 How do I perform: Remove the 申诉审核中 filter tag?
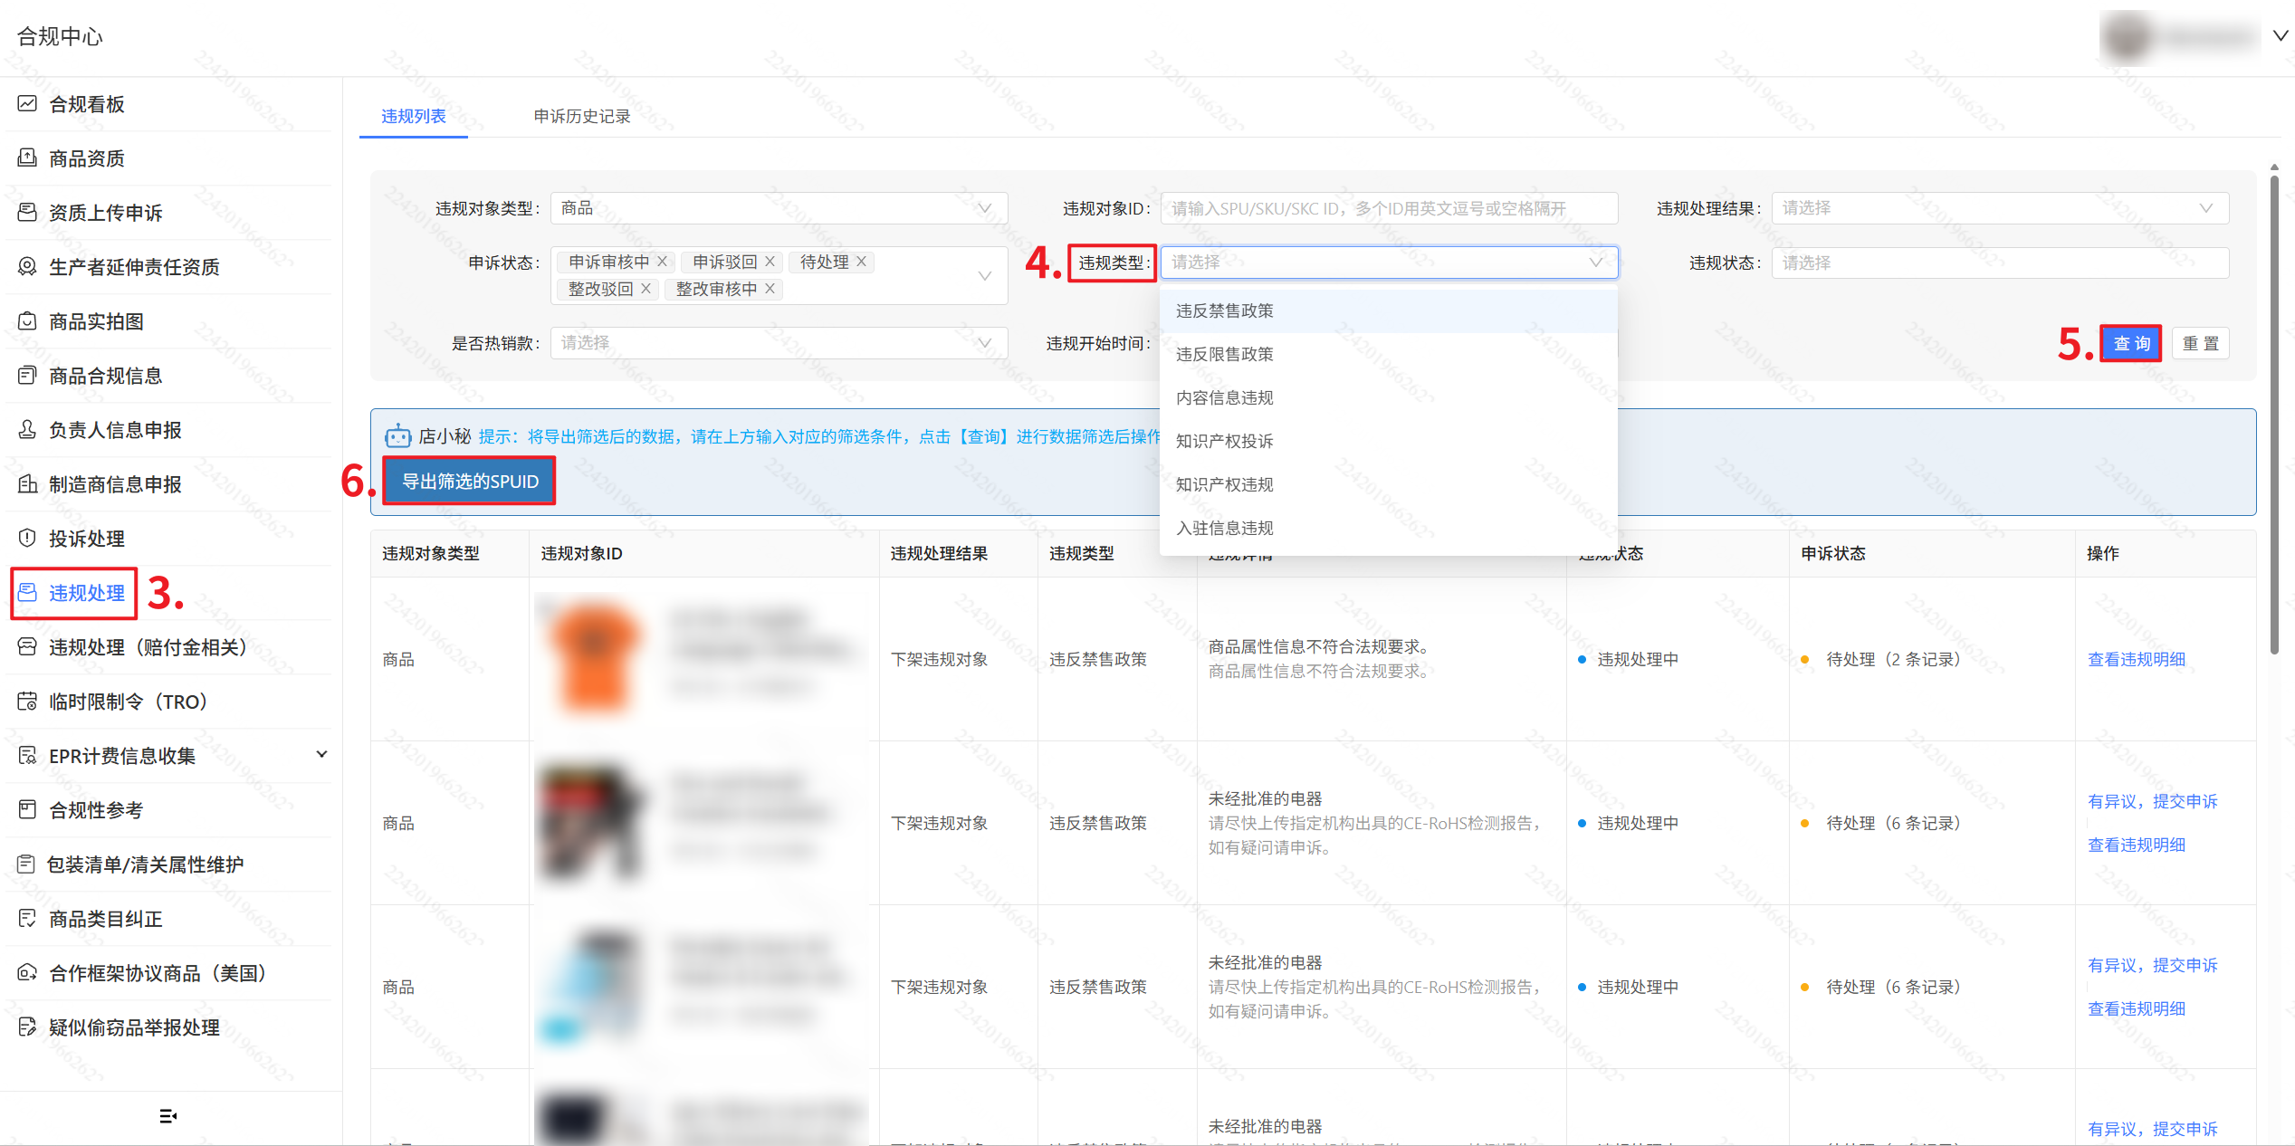click(x=663, y=262)
